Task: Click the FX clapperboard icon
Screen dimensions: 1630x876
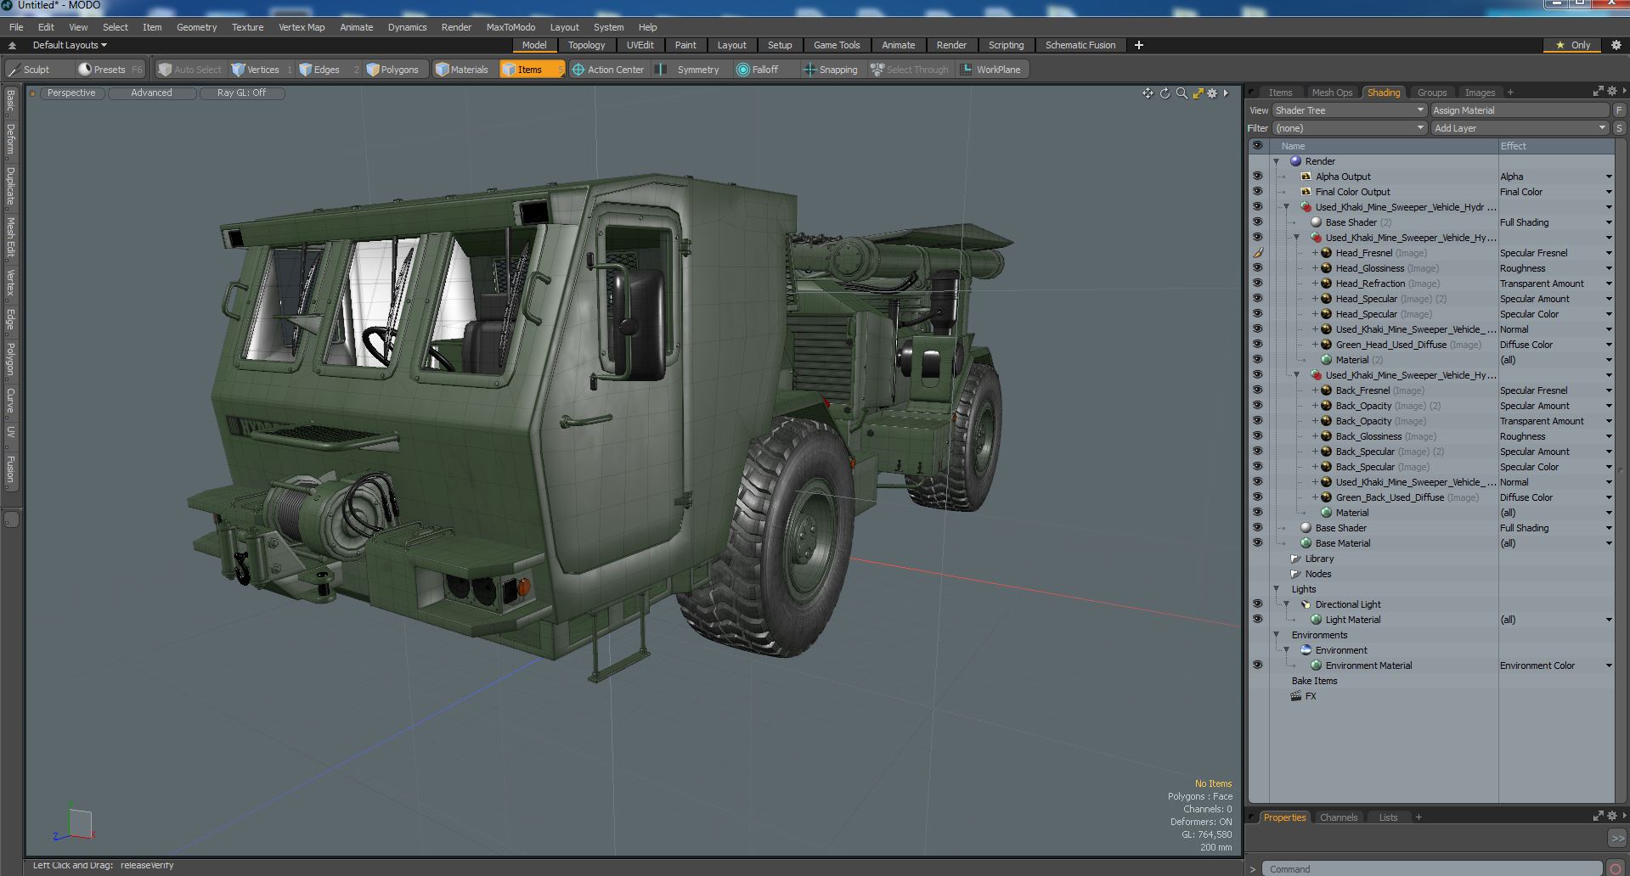Action: pyautogui.click(x=1296, y=696)
